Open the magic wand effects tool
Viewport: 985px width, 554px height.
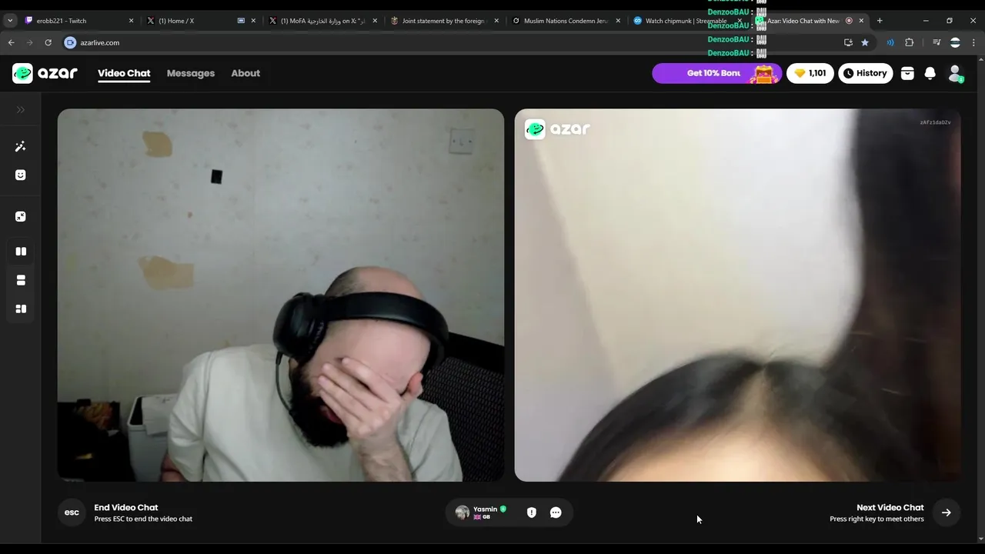click(x=21, y=146)
